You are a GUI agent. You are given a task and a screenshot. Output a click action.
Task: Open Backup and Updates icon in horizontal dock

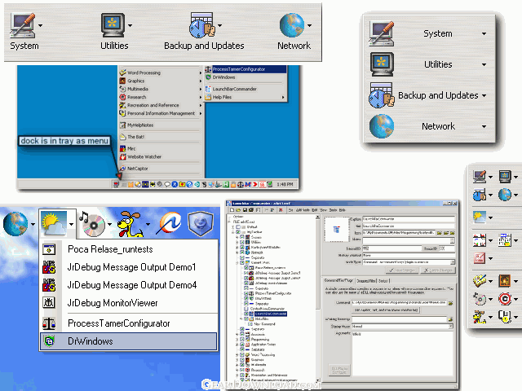tap(201, 25)
